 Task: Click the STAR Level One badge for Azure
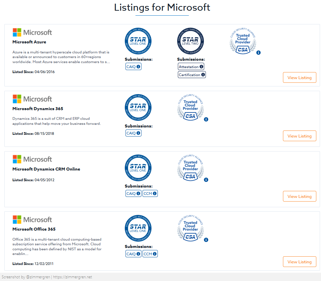coord(138,41)
